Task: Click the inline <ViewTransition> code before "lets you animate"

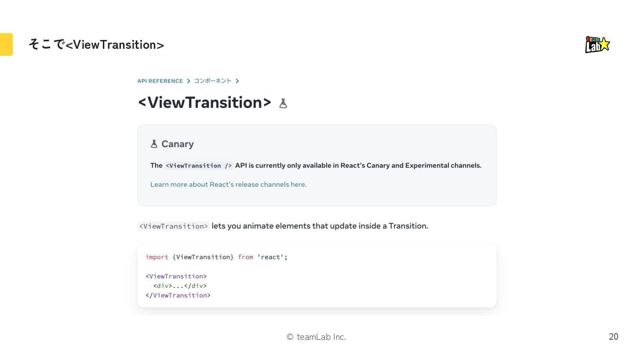Action: point(174,226)
